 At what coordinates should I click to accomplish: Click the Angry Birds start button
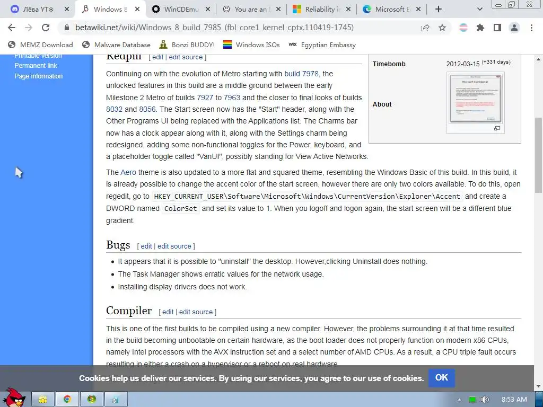(x=14, y=397)
